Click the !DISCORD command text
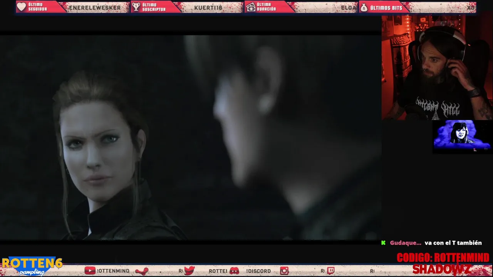Viewport: 493px width, 277px height. [258, 271]
